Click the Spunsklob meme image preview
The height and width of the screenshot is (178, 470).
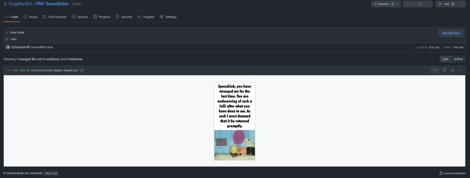coord(235,121)
